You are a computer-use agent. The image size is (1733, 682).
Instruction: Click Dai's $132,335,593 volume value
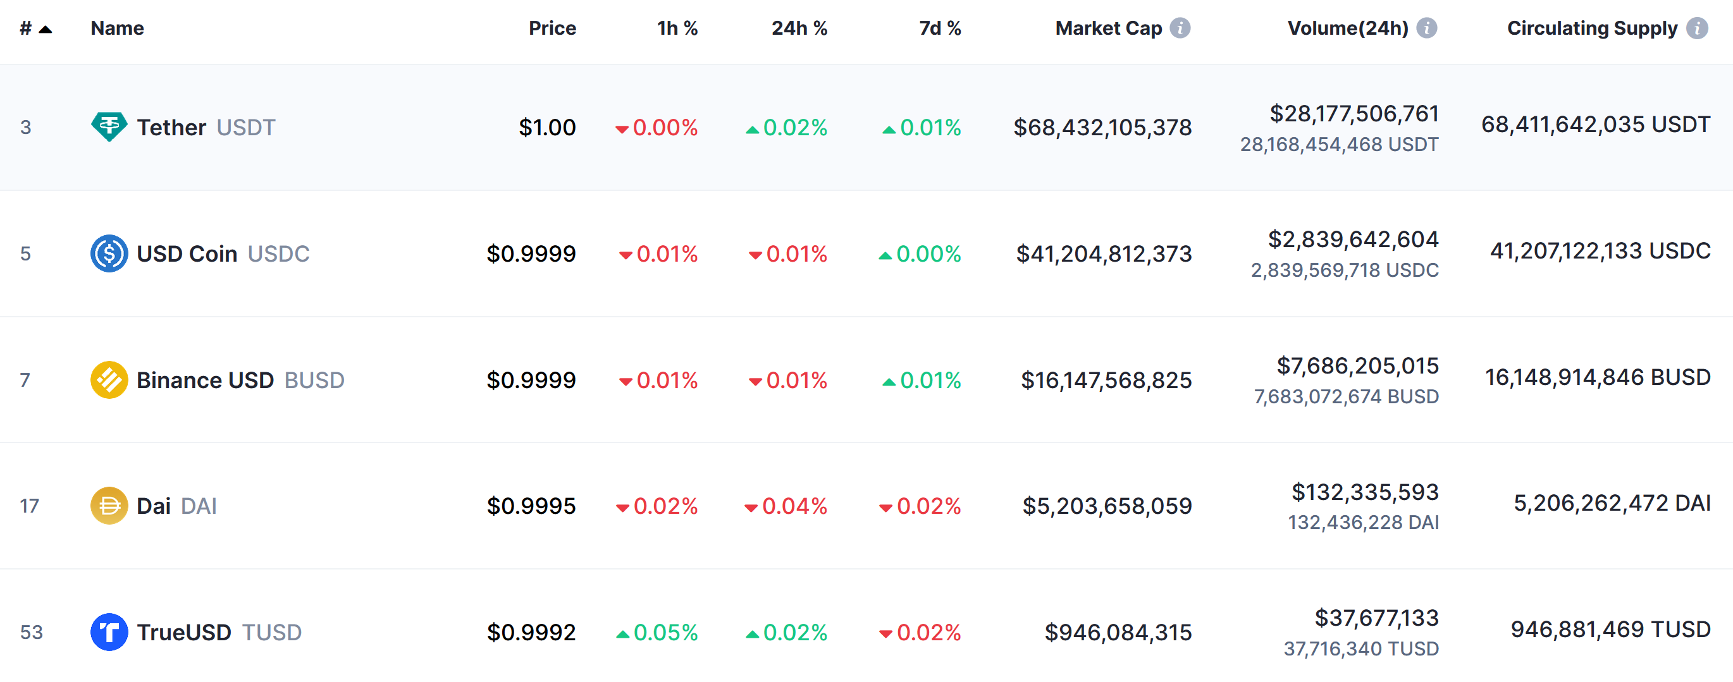(1364, 492)
